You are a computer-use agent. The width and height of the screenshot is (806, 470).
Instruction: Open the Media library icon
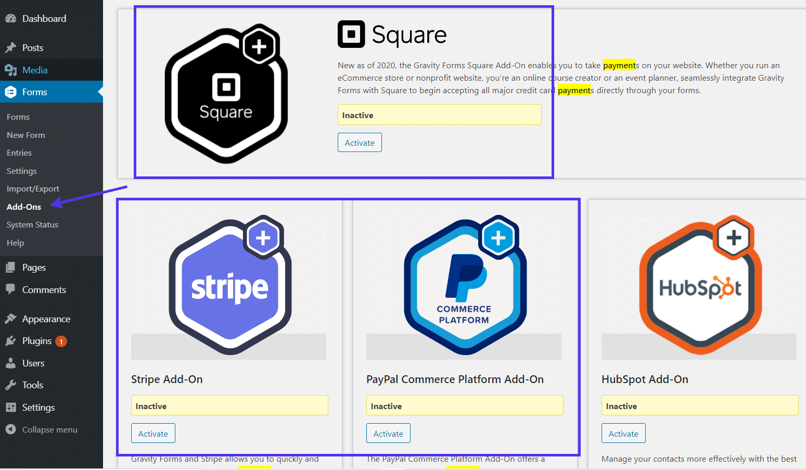coord(11,70)
